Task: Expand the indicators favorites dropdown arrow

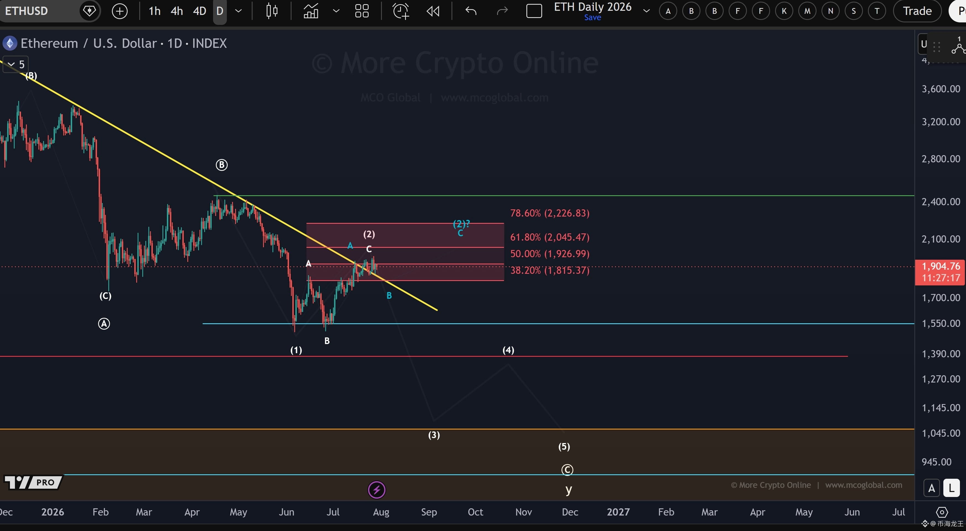Action: [336, 11]
